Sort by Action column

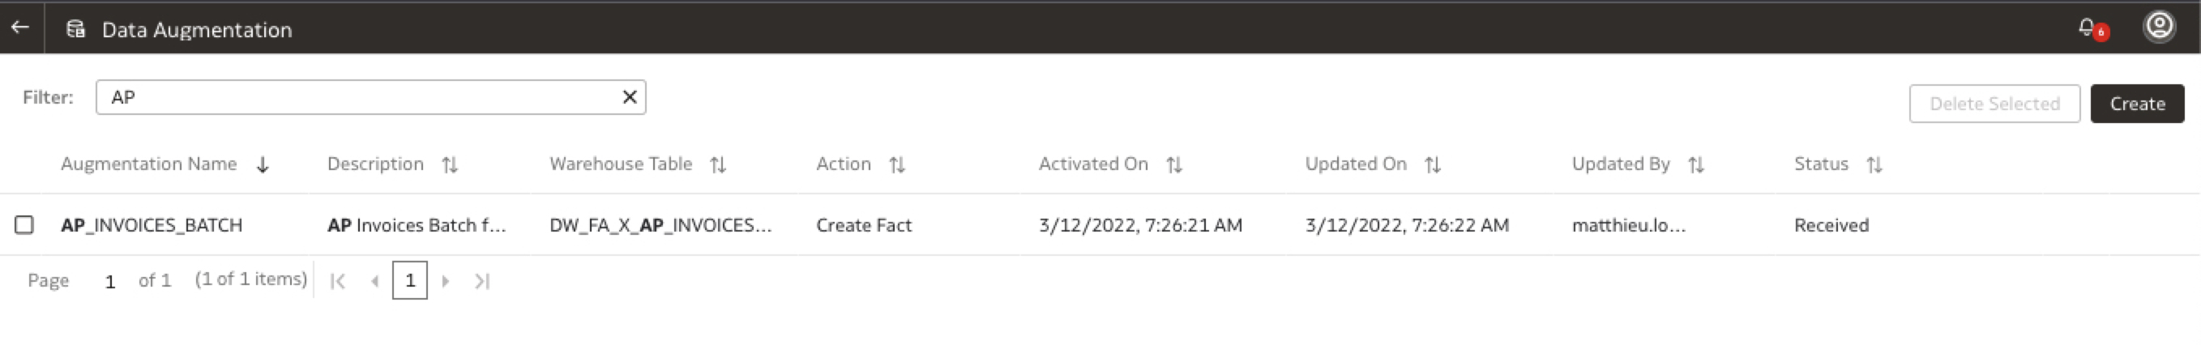896,165
